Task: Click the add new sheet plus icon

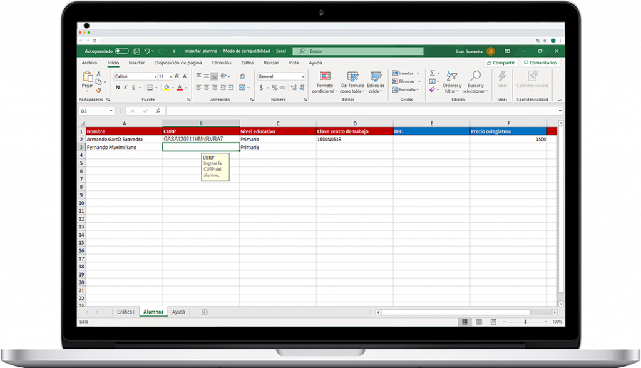Action: (x=205, y=312)
